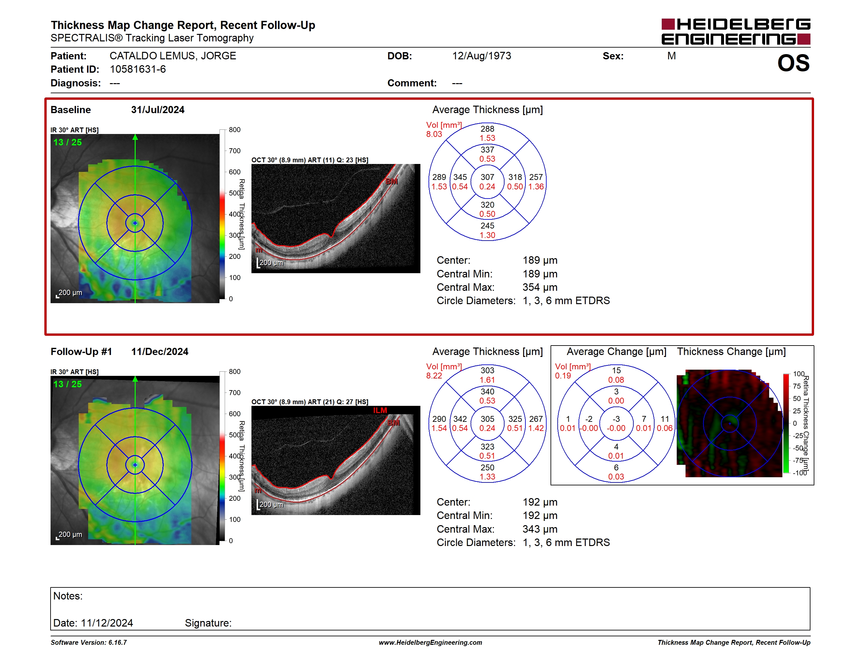Click follow-up retina thickness color scale bar
861x665 pixels.
pos(222,456)
